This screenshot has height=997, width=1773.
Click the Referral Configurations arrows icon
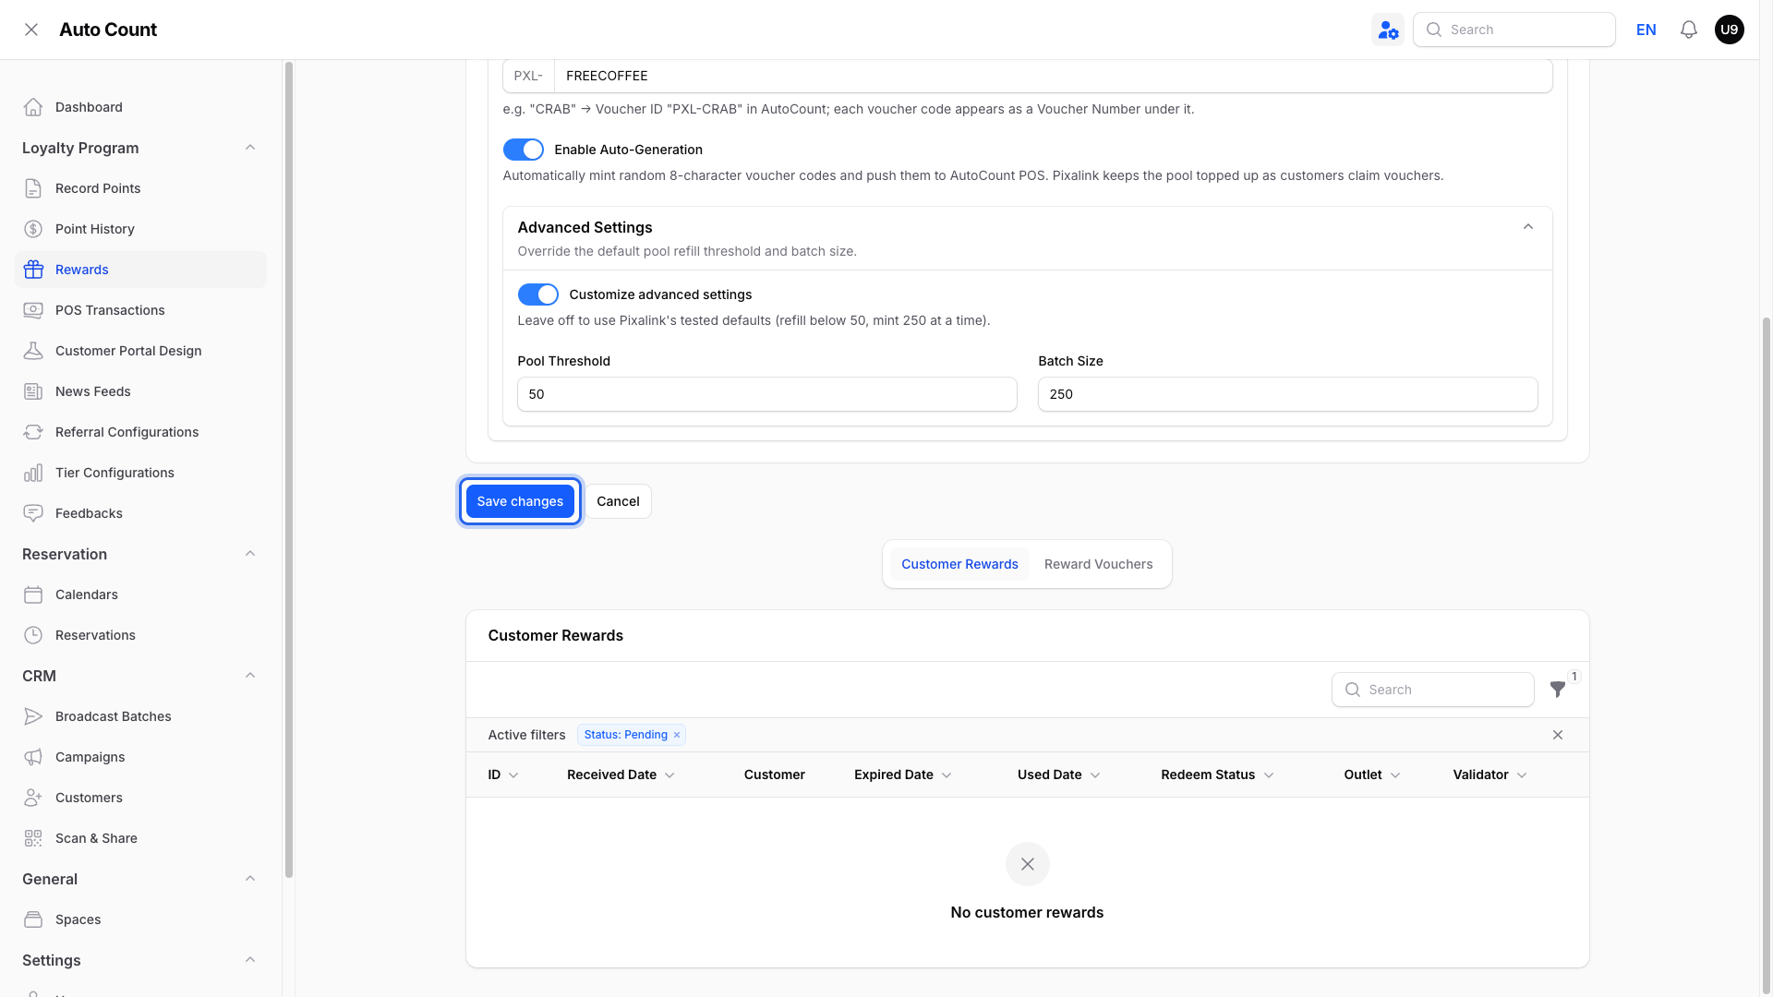pos(33,432)
